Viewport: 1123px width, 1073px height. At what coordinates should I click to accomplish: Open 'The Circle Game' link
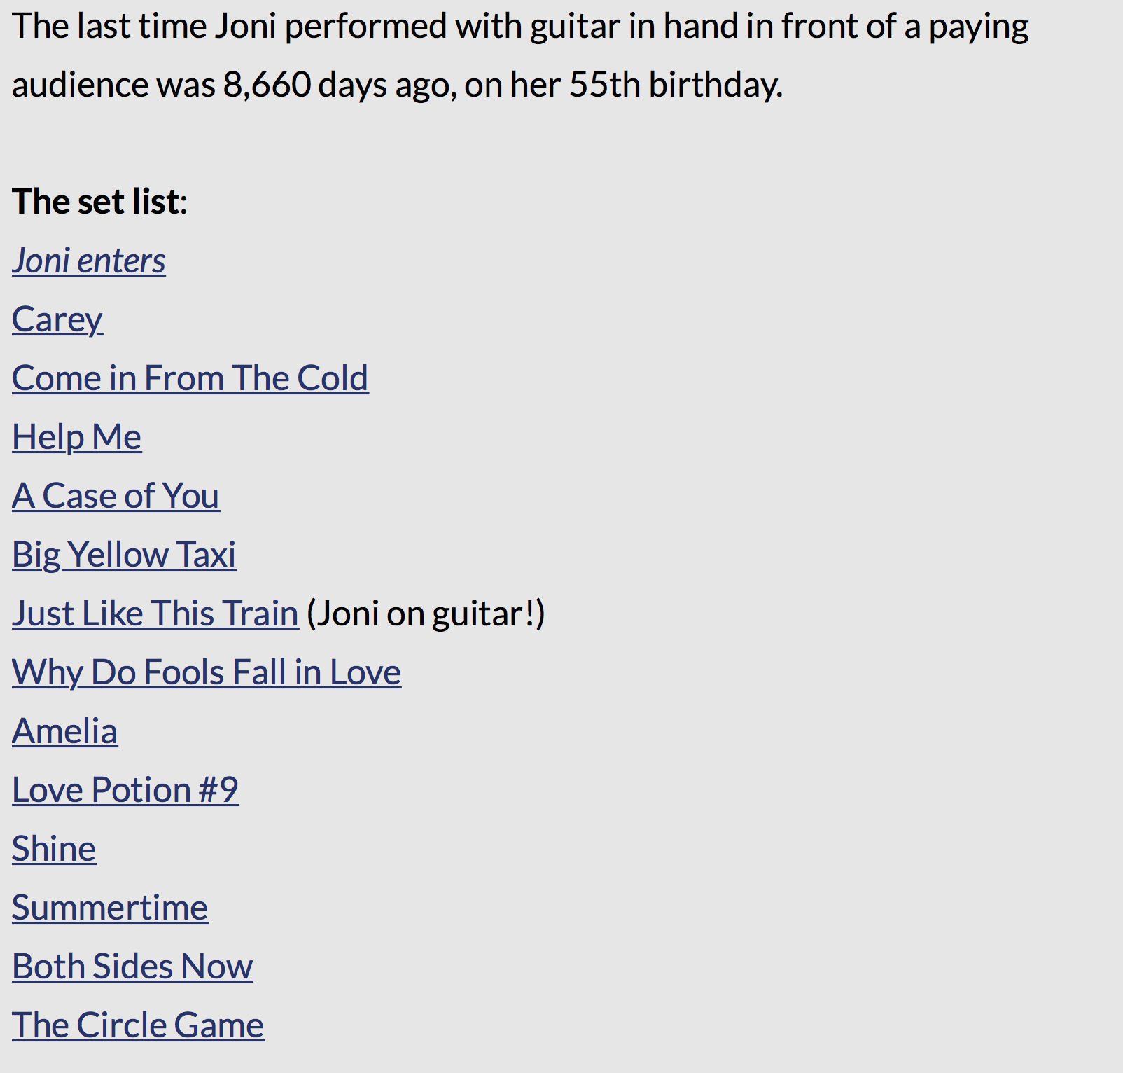pos(138,1026)
